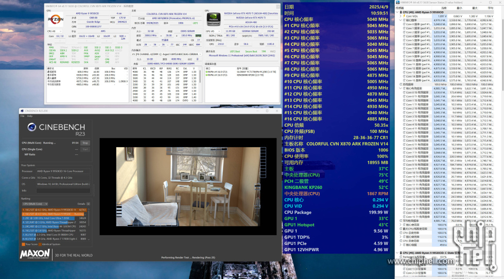Click the NVIDIA GeForce logo in HWiNFO summary
Image resolution: width=504 pixels, height=279 pixels.
[214, 19]
